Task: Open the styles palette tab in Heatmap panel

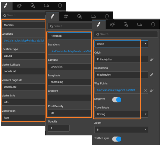Action: coord(66,16)
